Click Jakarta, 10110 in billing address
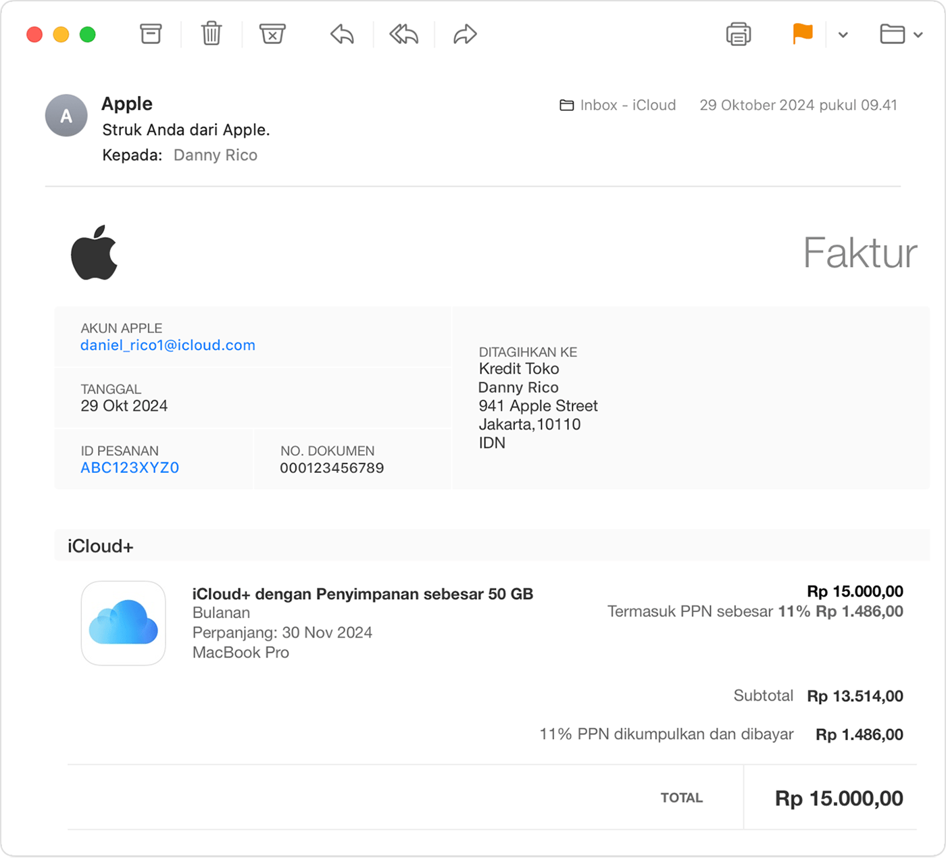Screen dimensions: 946x858 coord(530,424)
